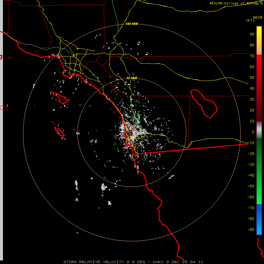The width and height of the screenshot is (264, 264).
Task: Click the 20 value on velocity scale
Action: pos(252,110)
